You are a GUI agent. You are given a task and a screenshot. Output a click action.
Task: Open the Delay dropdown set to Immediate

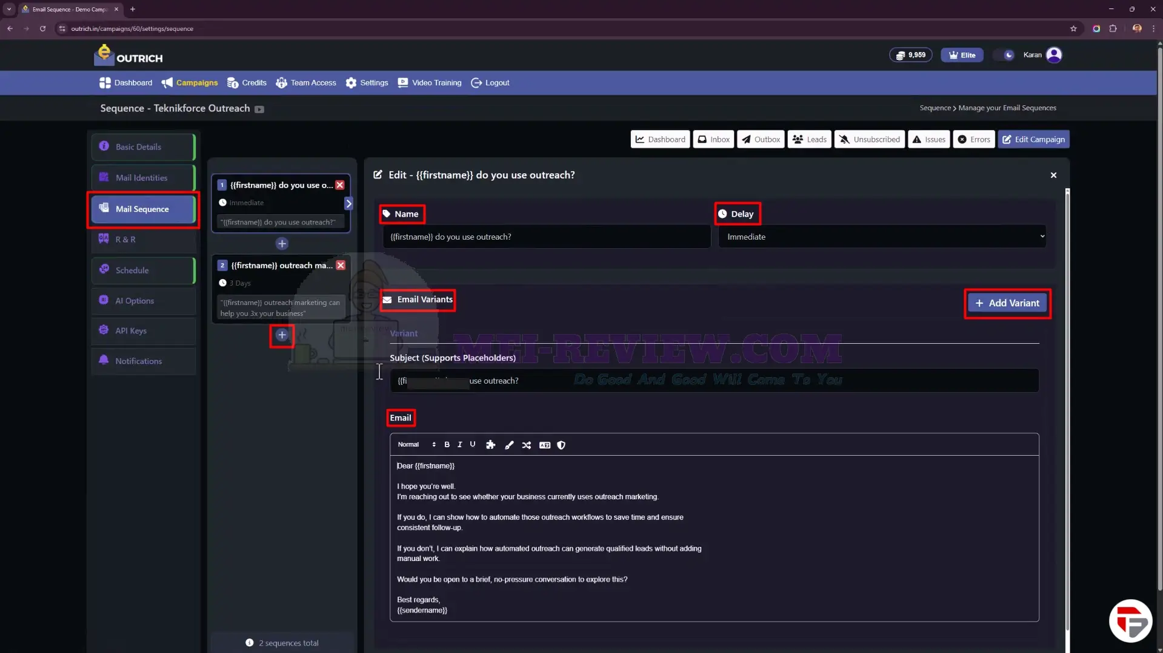pos(882,237)
